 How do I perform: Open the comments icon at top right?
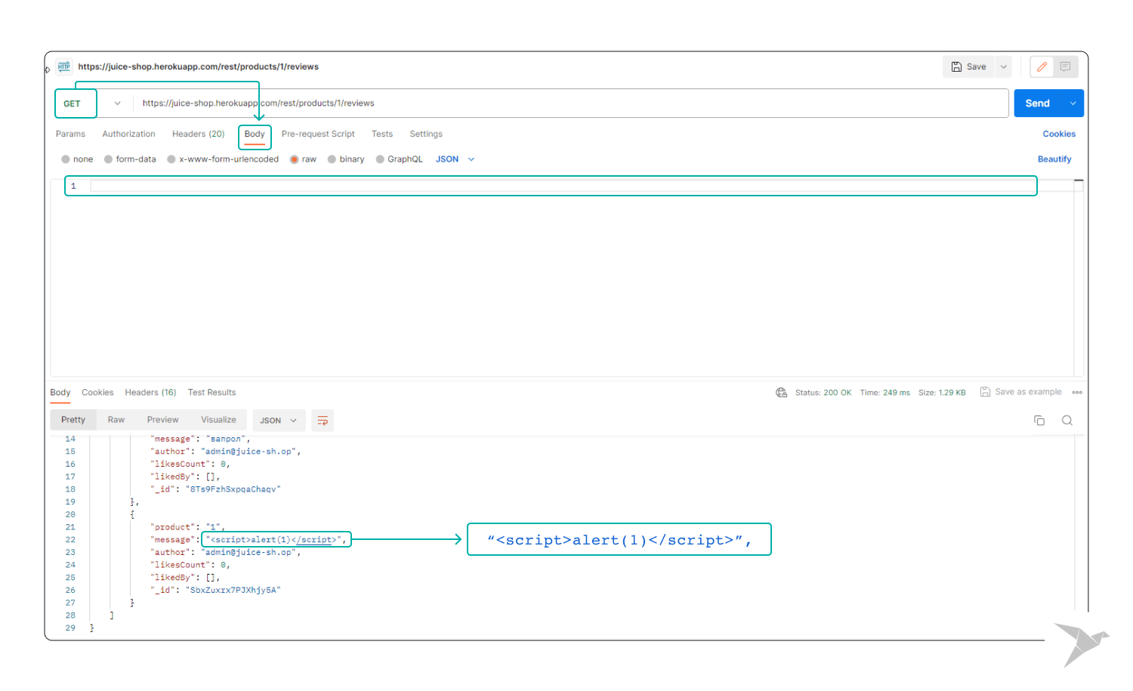tap(1065, 67)
